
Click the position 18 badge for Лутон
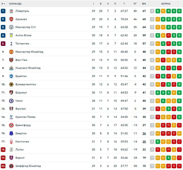(x=3, y=150)
